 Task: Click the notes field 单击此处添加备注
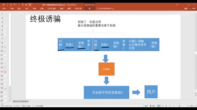coord(21,101)
